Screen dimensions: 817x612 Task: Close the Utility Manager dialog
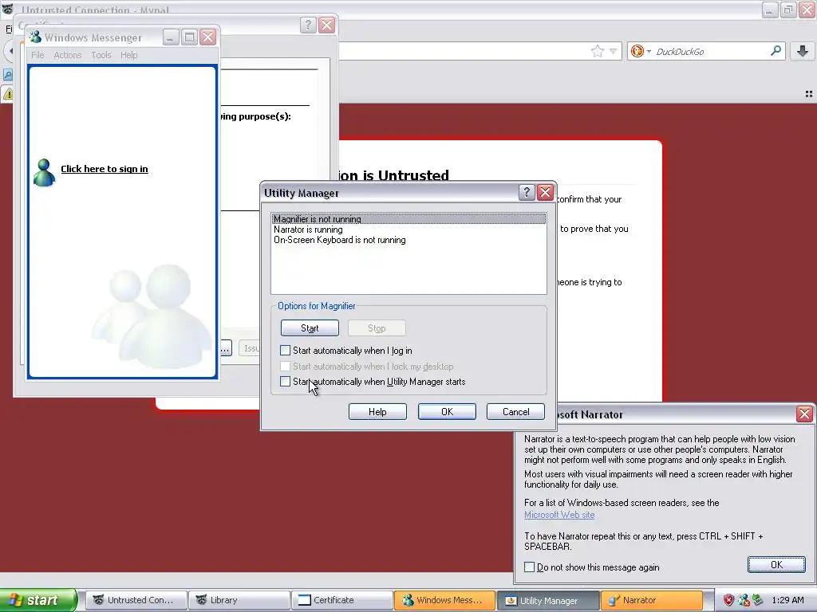[x=545, y=193]
